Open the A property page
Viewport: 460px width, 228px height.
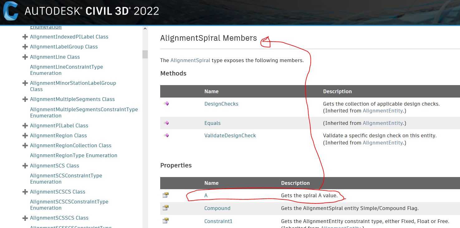pyautogui.click(x=205, y=195)
